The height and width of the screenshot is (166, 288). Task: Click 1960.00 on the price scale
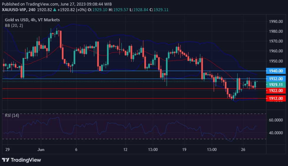(276, 51)
